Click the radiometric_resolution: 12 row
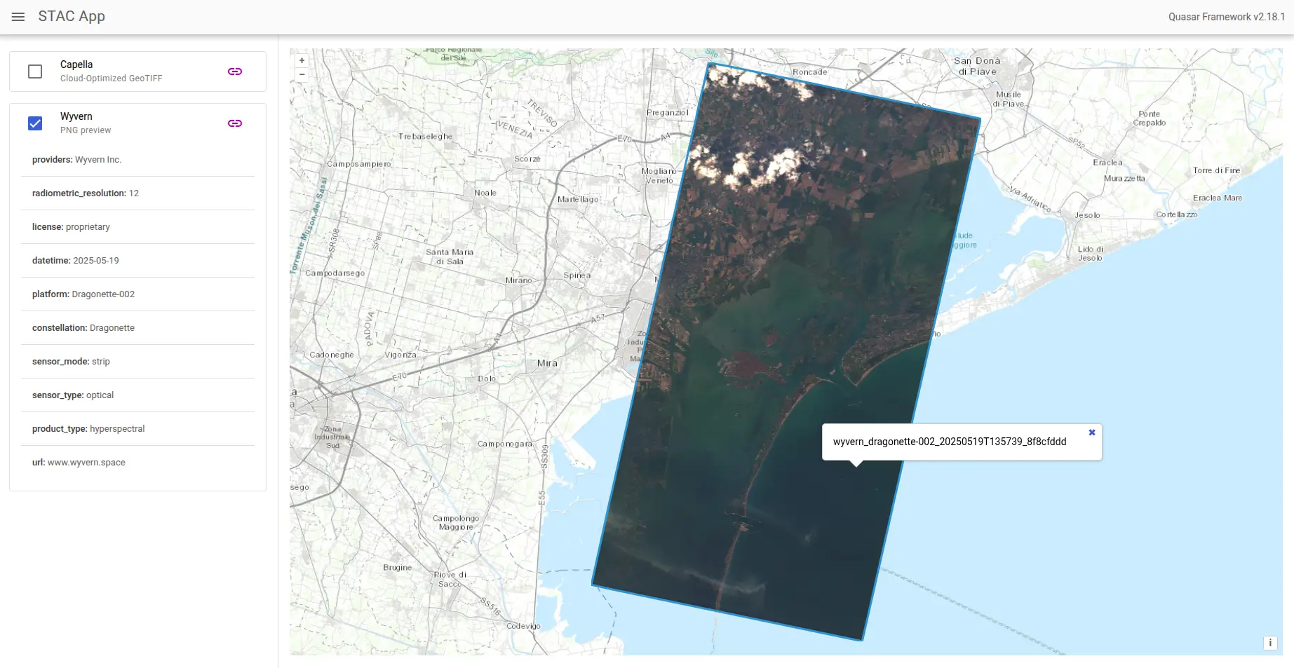This screenshot has height=668, width=1294. (x=137, y=193)
